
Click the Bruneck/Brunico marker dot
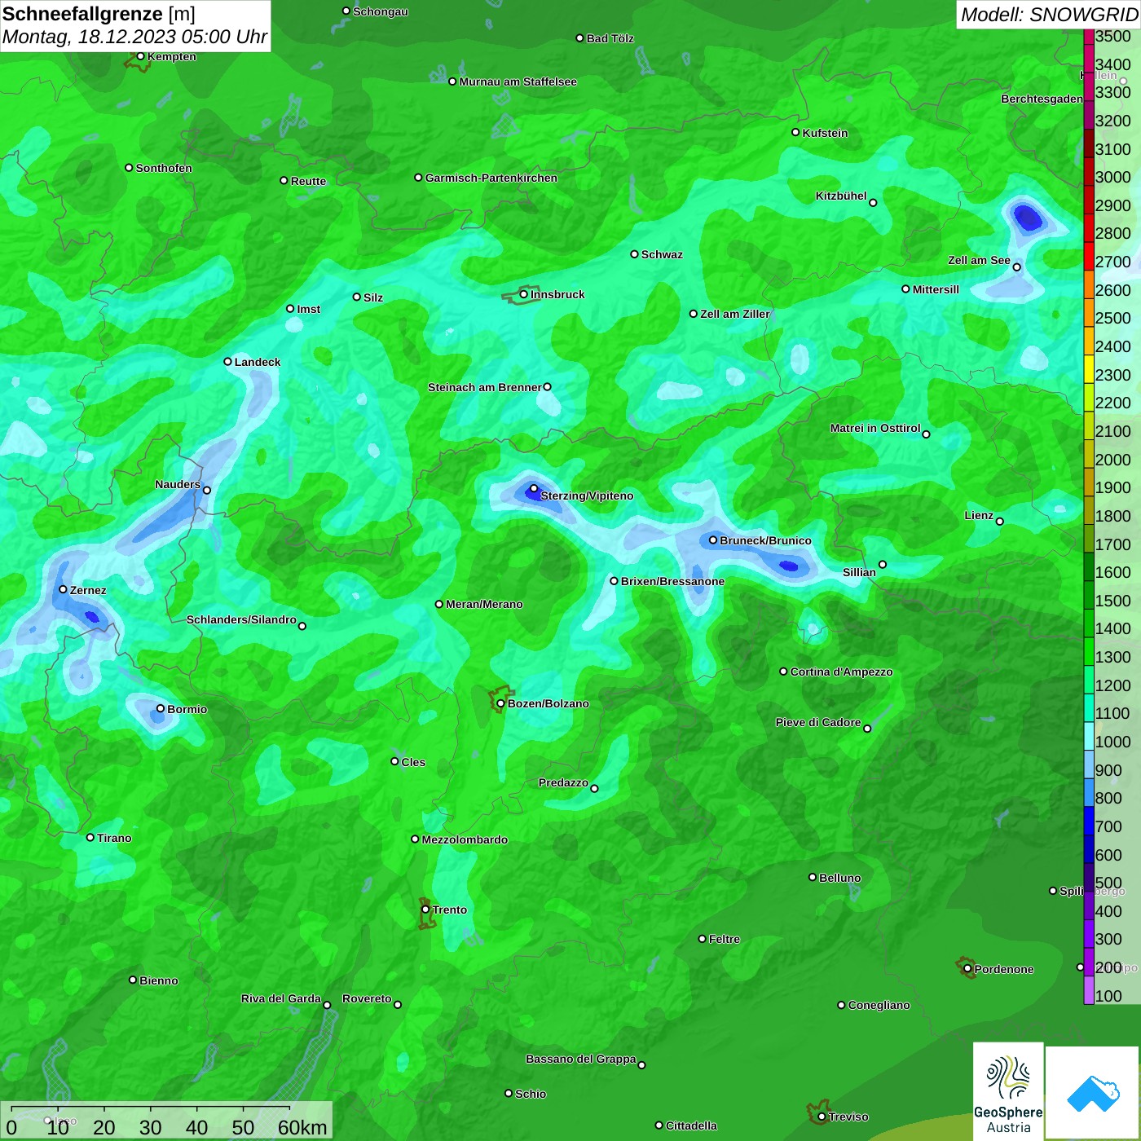(713, 540)
